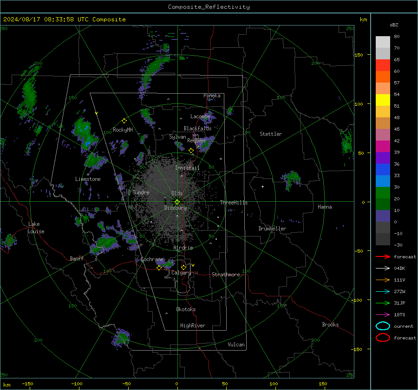The image size is (418, 390).
Task: Click the '80' value atop dBZ scale
Action: click(397, 37)
